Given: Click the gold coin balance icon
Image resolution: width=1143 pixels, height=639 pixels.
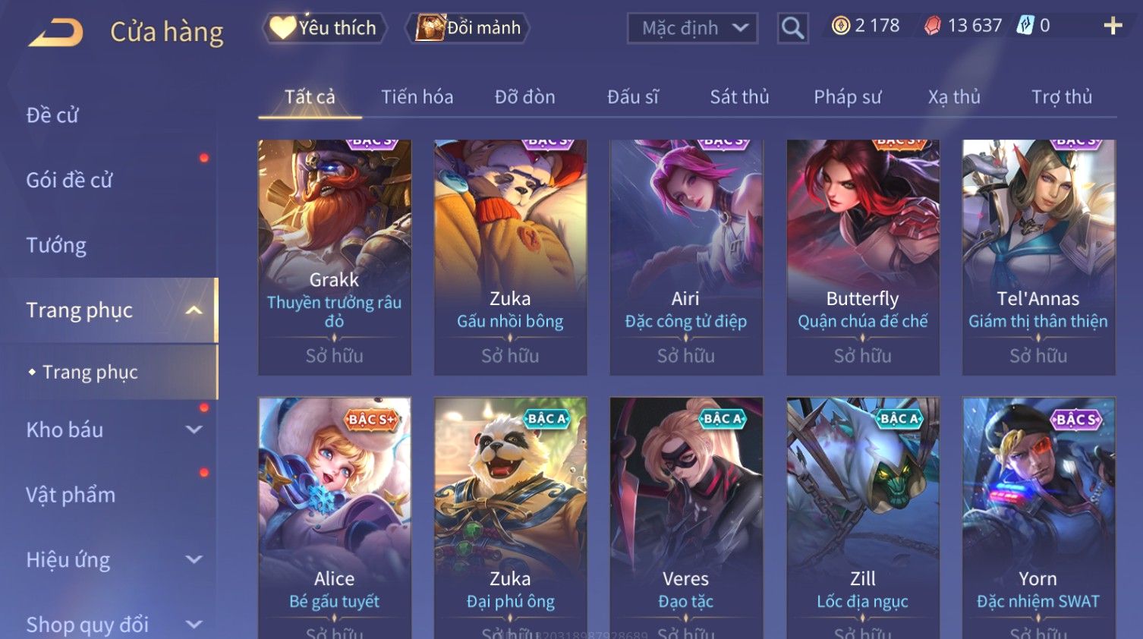Looking at the screenshot, I should 840,26.
